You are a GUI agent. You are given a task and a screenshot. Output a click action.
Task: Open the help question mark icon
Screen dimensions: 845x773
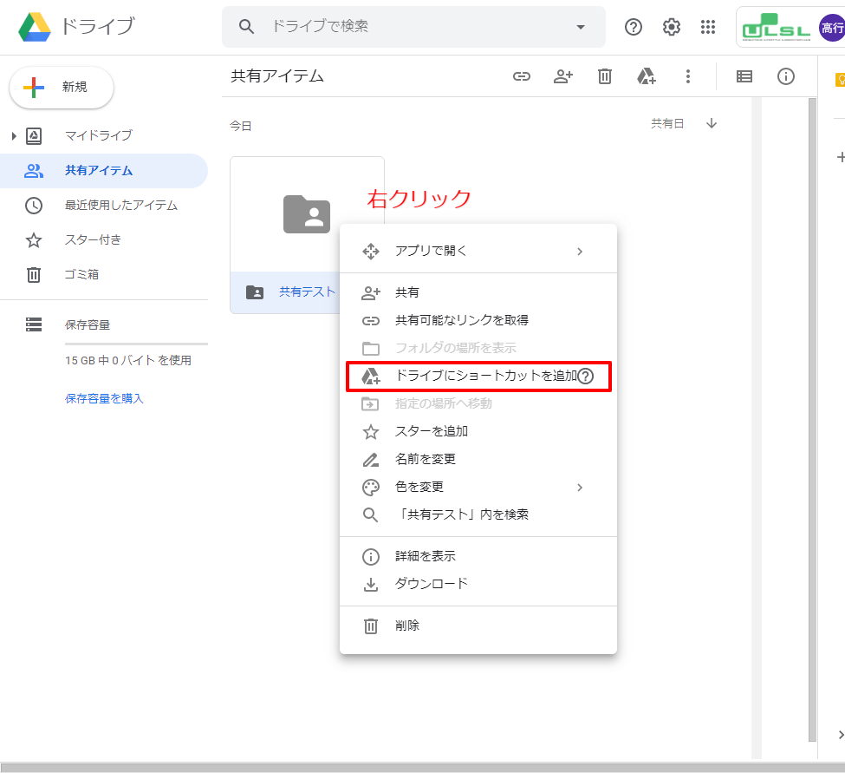click(634, 26)
